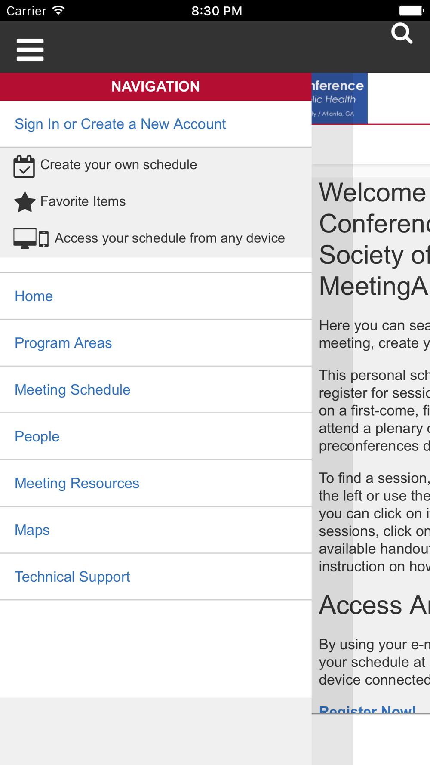Image resolution: width=430 pixels, height=765 pixels.
Task: Click the Create your own schedule text
Action: click(x=119, y=165)
